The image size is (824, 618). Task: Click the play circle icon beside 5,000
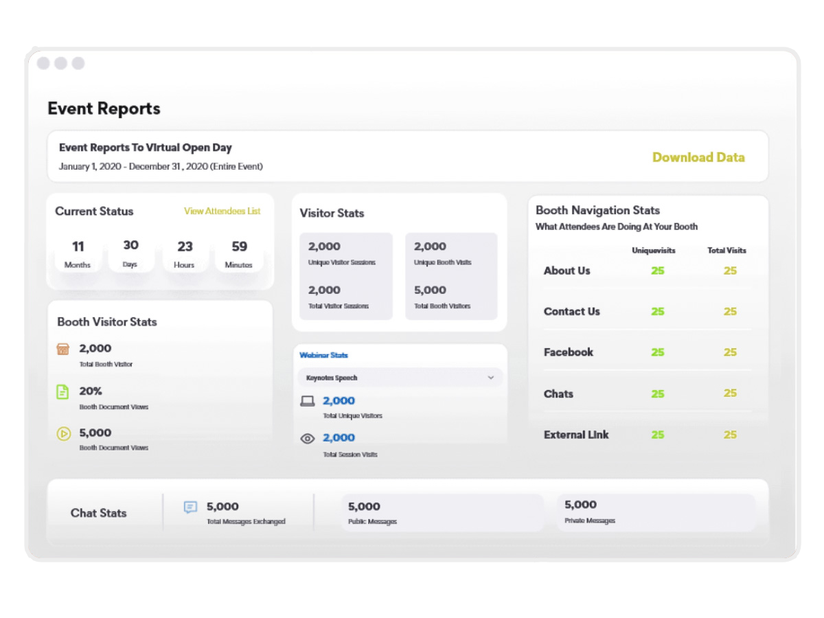[x=63, y=433]
